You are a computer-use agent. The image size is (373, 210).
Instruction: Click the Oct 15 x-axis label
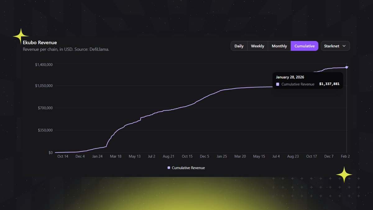(187, 156)
